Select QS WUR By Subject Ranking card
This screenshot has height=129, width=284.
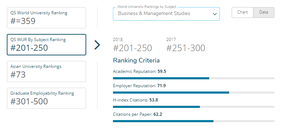(46, 45)
